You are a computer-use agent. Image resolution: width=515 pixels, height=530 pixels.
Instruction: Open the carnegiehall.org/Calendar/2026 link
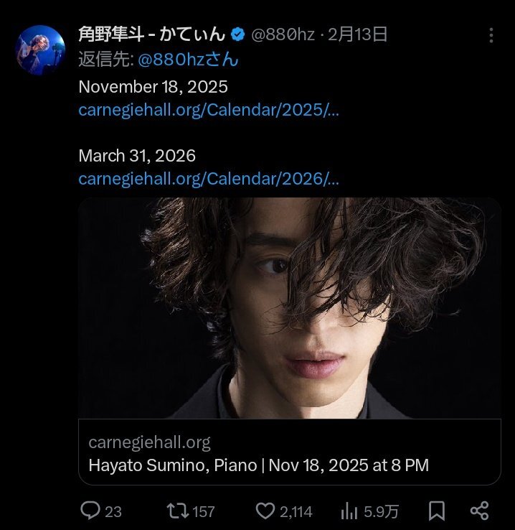(x=209, y=179)
